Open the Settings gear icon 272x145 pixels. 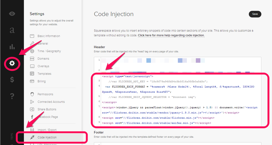[12, 63]
